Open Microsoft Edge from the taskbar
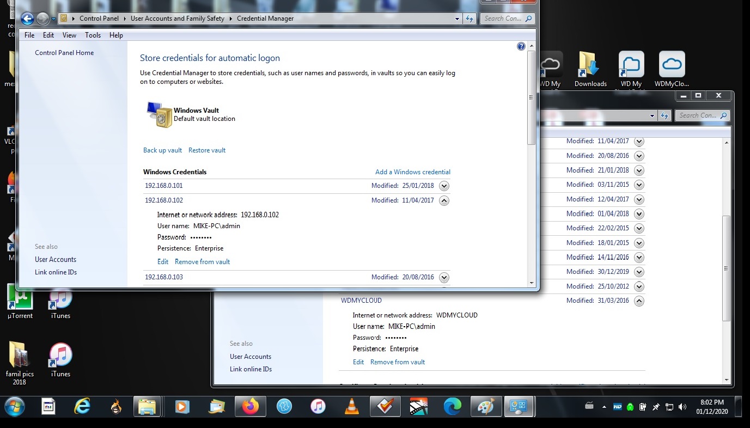This screenshot has width=750, height=428. tap(453, 406)
